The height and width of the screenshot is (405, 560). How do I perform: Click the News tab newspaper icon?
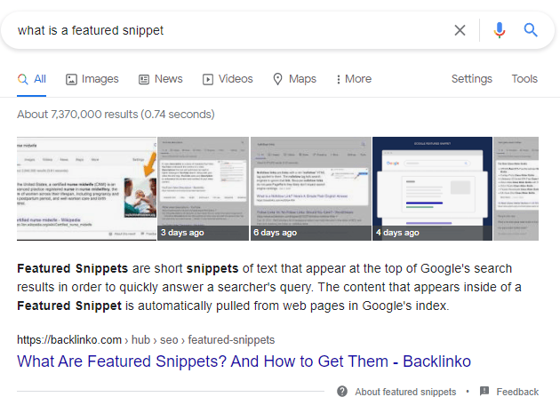144,79
